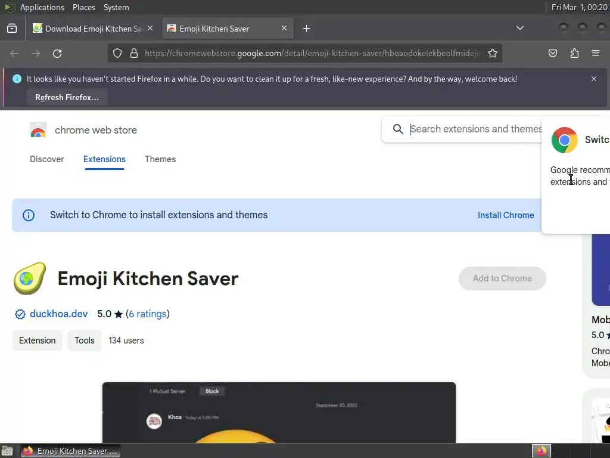Open the Discover tab

point(47,159)
